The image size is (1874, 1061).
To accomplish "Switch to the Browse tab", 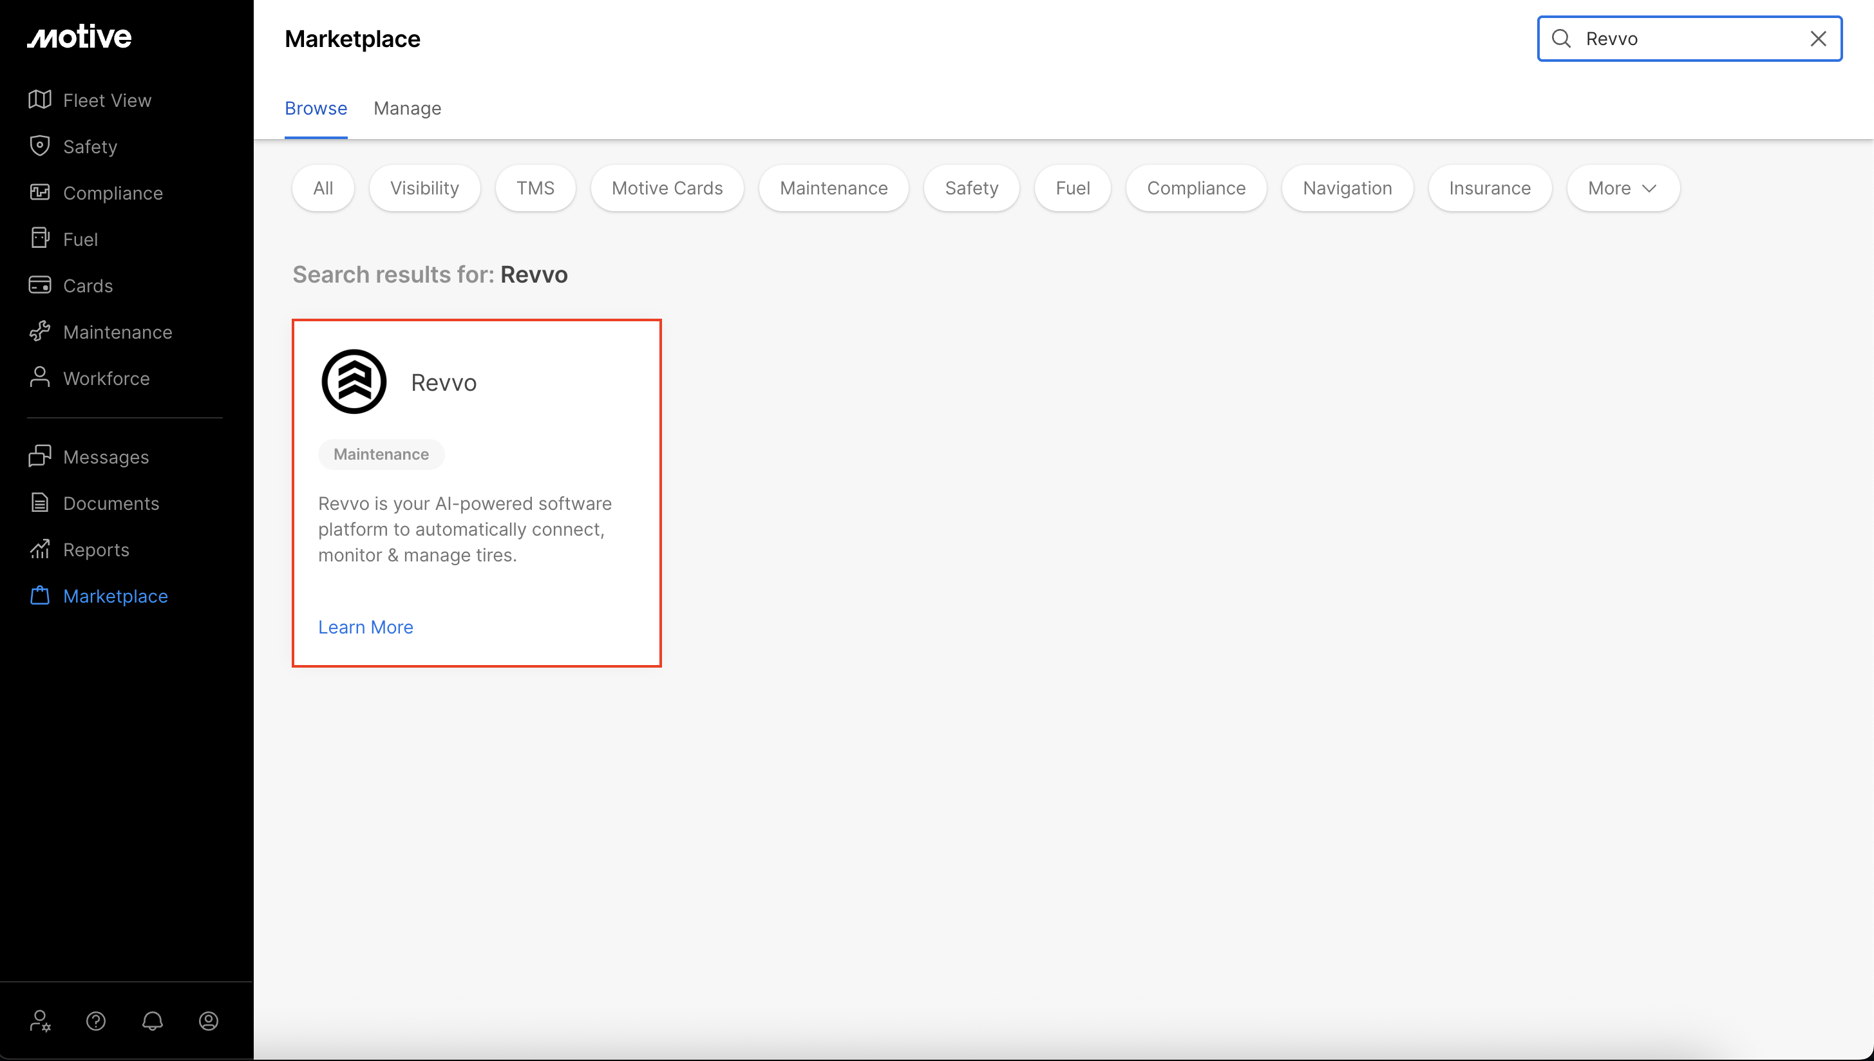I will [x=316, y=108].
